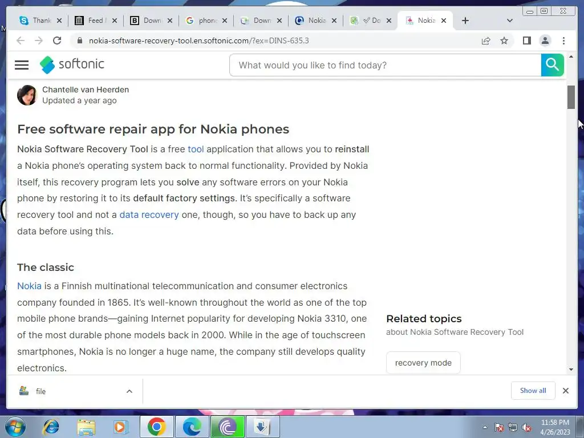Click the address bar URL
The image size is (584, 438).
pyautogui.click(x=199, y=40)
